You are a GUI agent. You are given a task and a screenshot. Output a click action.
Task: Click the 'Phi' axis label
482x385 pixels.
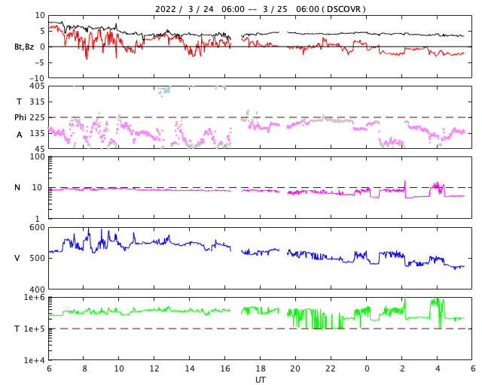pos(20,117)
